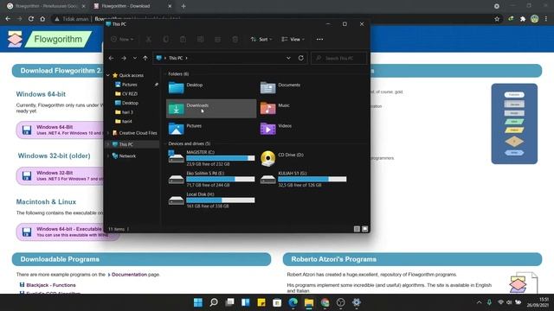Go back with Explorer's back arrow
This screenshot has width=554, height=311.
[x=112, y=58]
